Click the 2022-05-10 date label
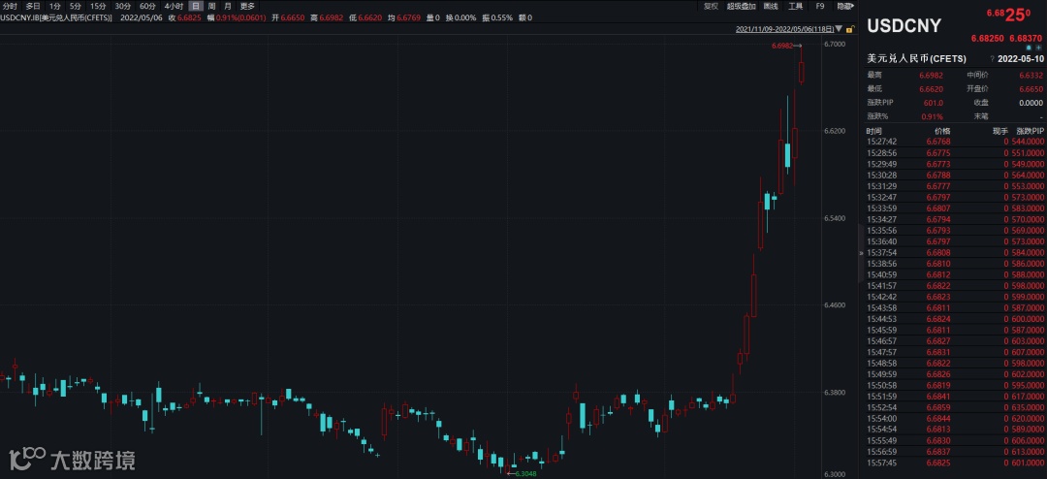This screenshot has width=1047, height=479. (x=1020, y=59)
